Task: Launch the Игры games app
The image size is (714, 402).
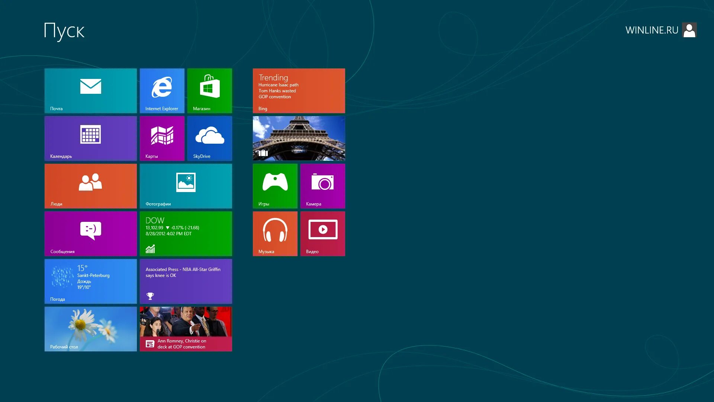Action: click(x=275, y=186)
